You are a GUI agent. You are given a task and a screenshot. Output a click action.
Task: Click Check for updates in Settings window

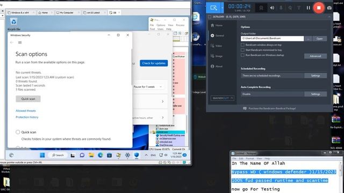[x=154, y=63]
